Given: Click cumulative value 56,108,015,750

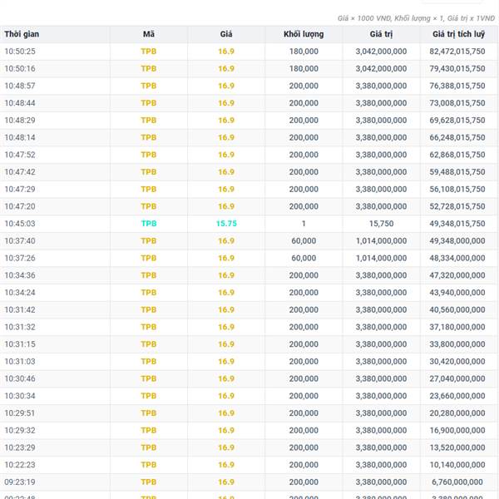Looking at the screenshot, I should tap(457, 189).
